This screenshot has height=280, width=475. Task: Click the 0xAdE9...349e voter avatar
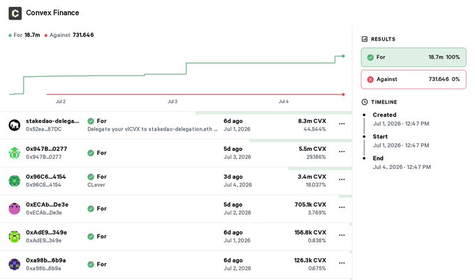(x=14, y=237)
